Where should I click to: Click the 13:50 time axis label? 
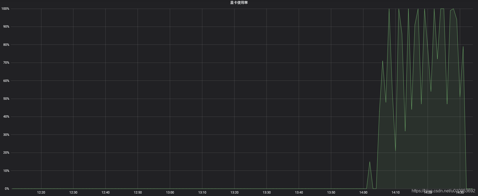click(331, 192)
